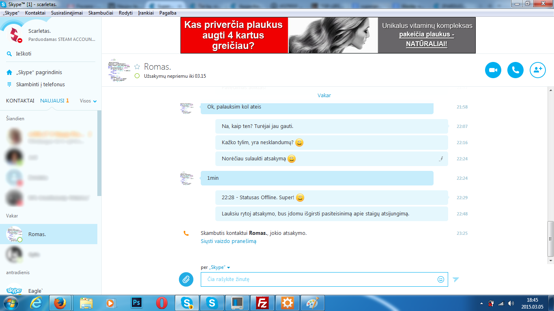Click the contact list scrollbar
This screenshot has height=311, width=554.
pyautogui.click(x=100, y=153)
